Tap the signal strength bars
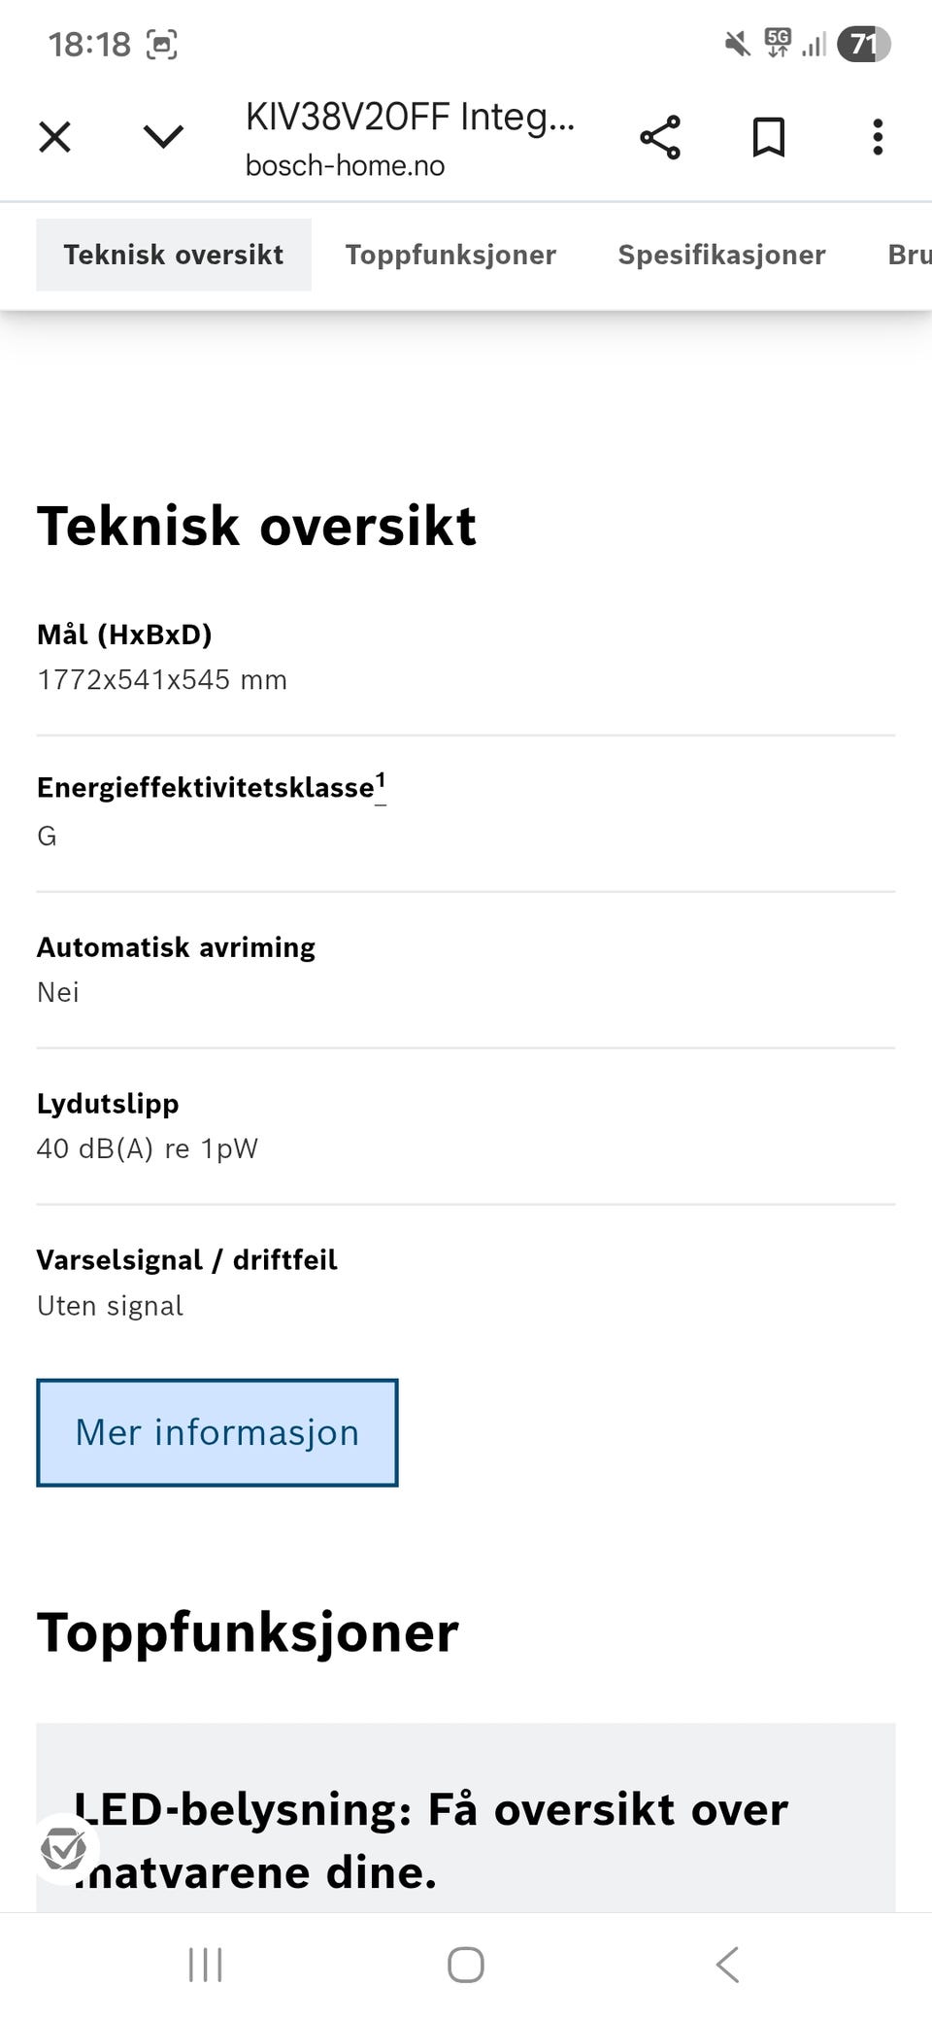Viewport: 932px width, 2021px height. point(816,43)
